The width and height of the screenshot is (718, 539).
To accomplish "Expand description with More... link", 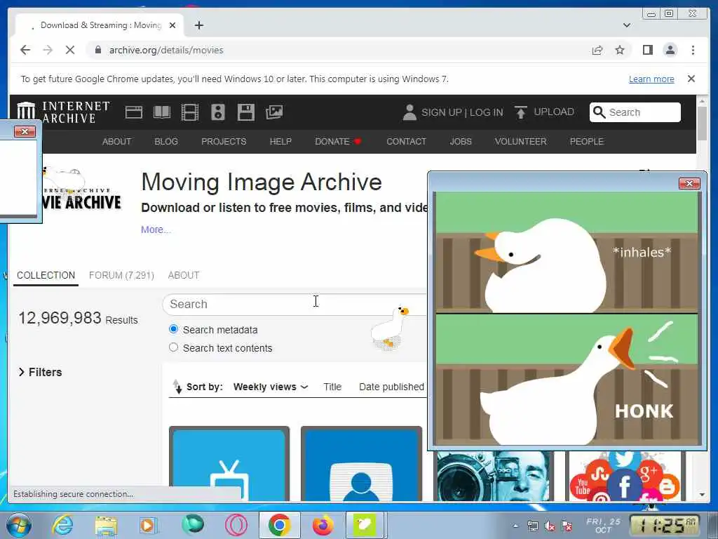I will pos(156,229).
